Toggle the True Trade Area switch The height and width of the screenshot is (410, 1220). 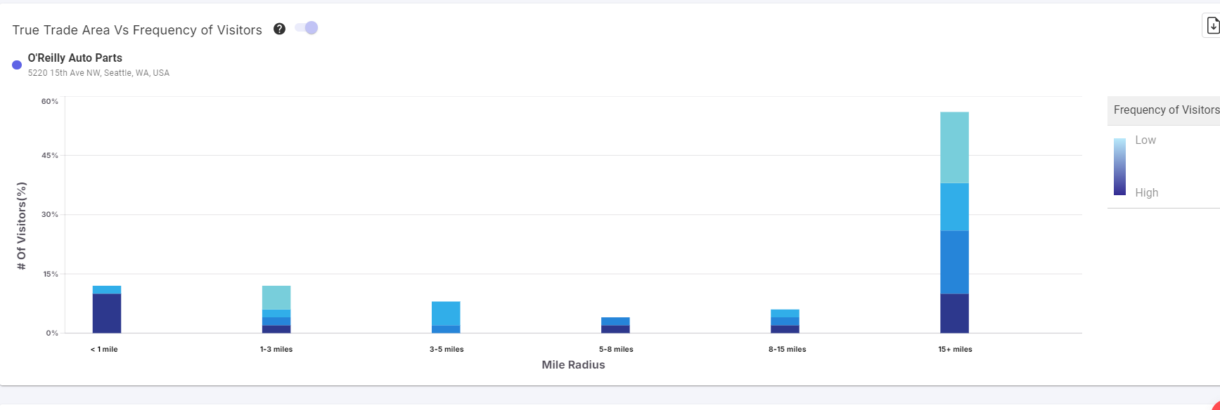coord(307,28)
